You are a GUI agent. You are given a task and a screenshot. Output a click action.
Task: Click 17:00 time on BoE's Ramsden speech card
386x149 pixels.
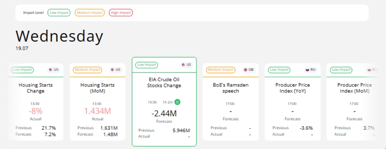coord(230,104)
